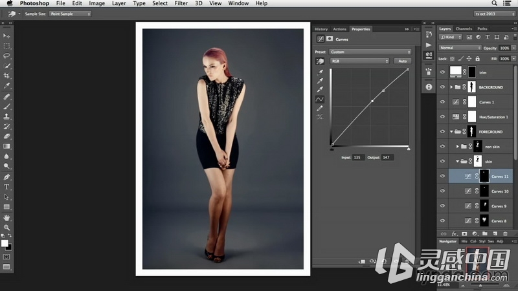Hide the FOREGROUND group
Viewport: 518px width, 291px height.
442,132
